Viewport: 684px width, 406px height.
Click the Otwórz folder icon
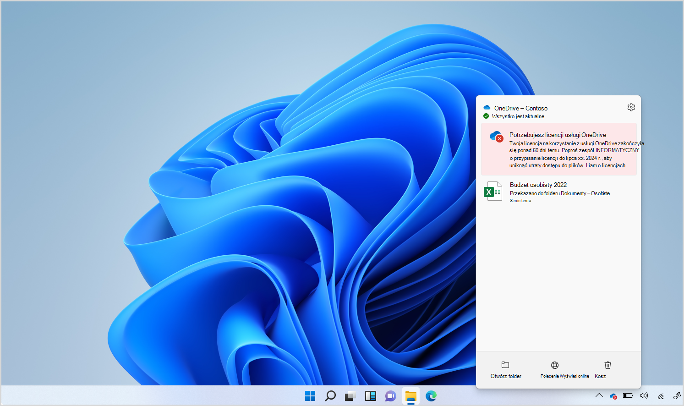pyautogui.click(x=505, y=365)
